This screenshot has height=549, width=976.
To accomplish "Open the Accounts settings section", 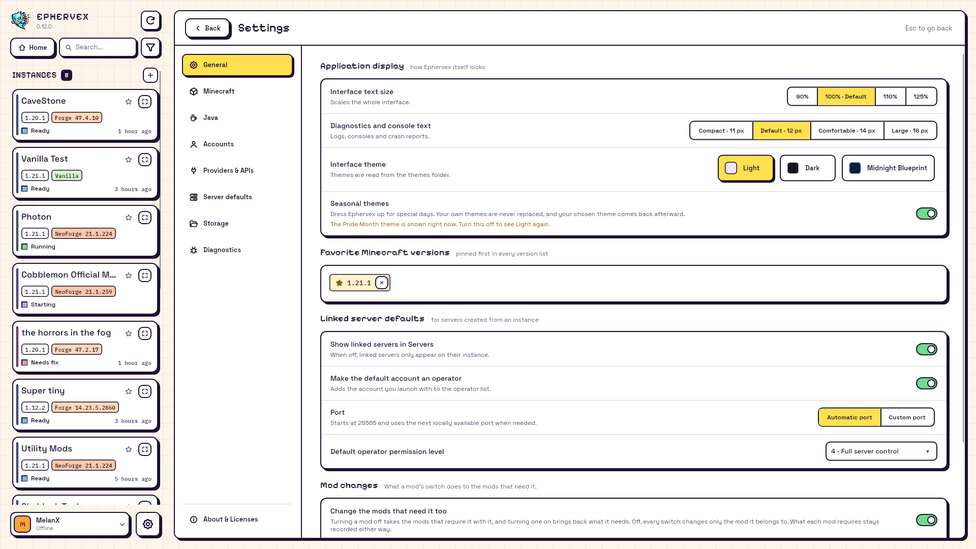I will 237,144.
